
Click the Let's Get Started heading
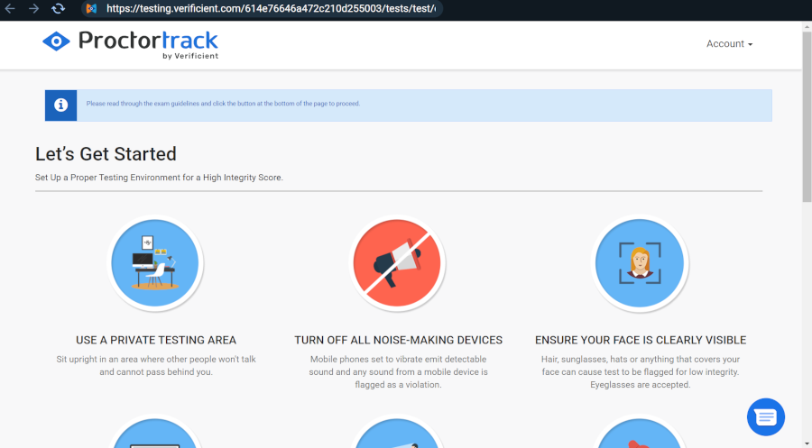coord(106,153)
